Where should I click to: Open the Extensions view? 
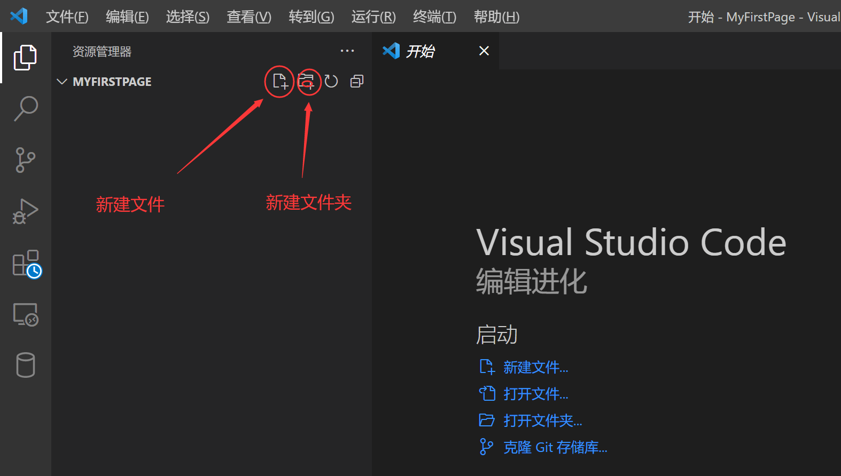point(27,264)
